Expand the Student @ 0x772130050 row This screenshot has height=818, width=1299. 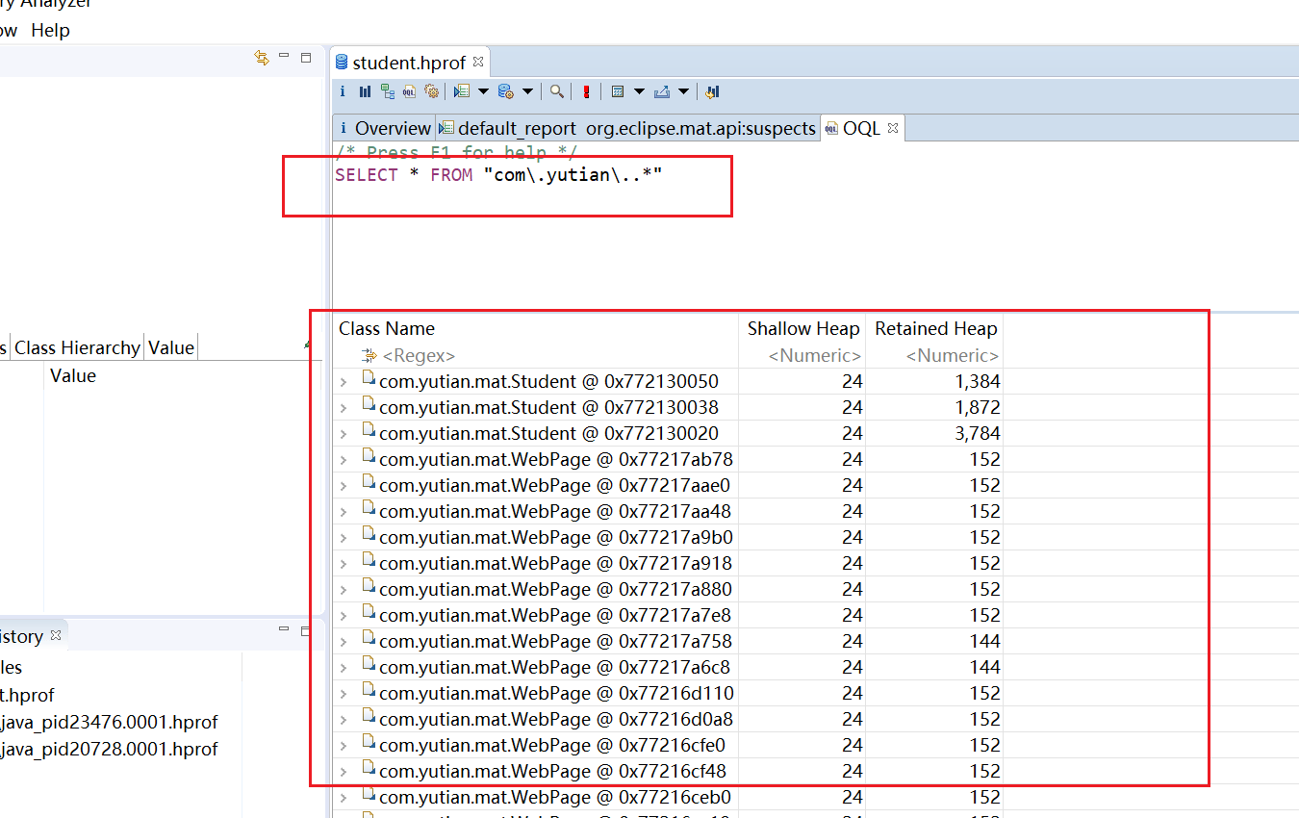pyautogui.click(x=344, y=382)
